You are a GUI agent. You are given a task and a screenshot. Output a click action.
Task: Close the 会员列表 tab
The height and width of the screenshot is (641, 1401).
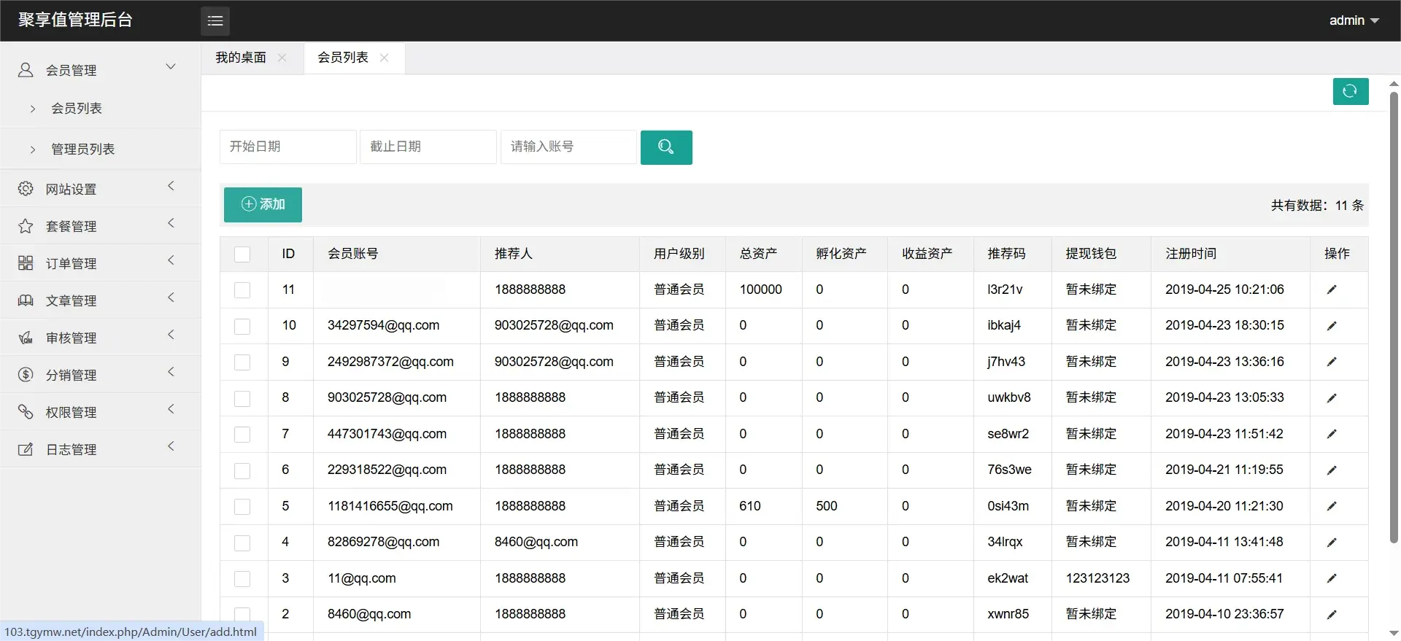coord(385,58)
